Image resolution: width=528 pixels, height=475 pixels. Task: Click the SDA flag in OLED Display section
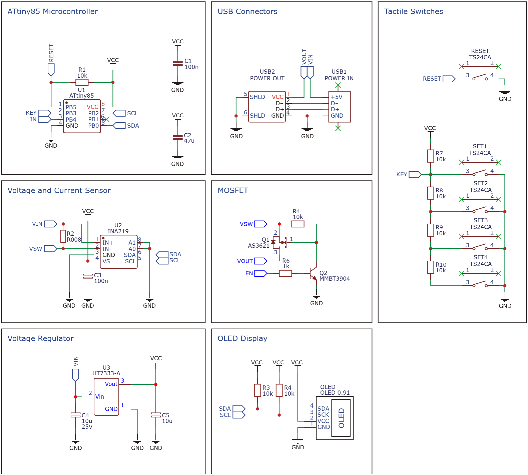pyautogui.click(x=239, y=409)
